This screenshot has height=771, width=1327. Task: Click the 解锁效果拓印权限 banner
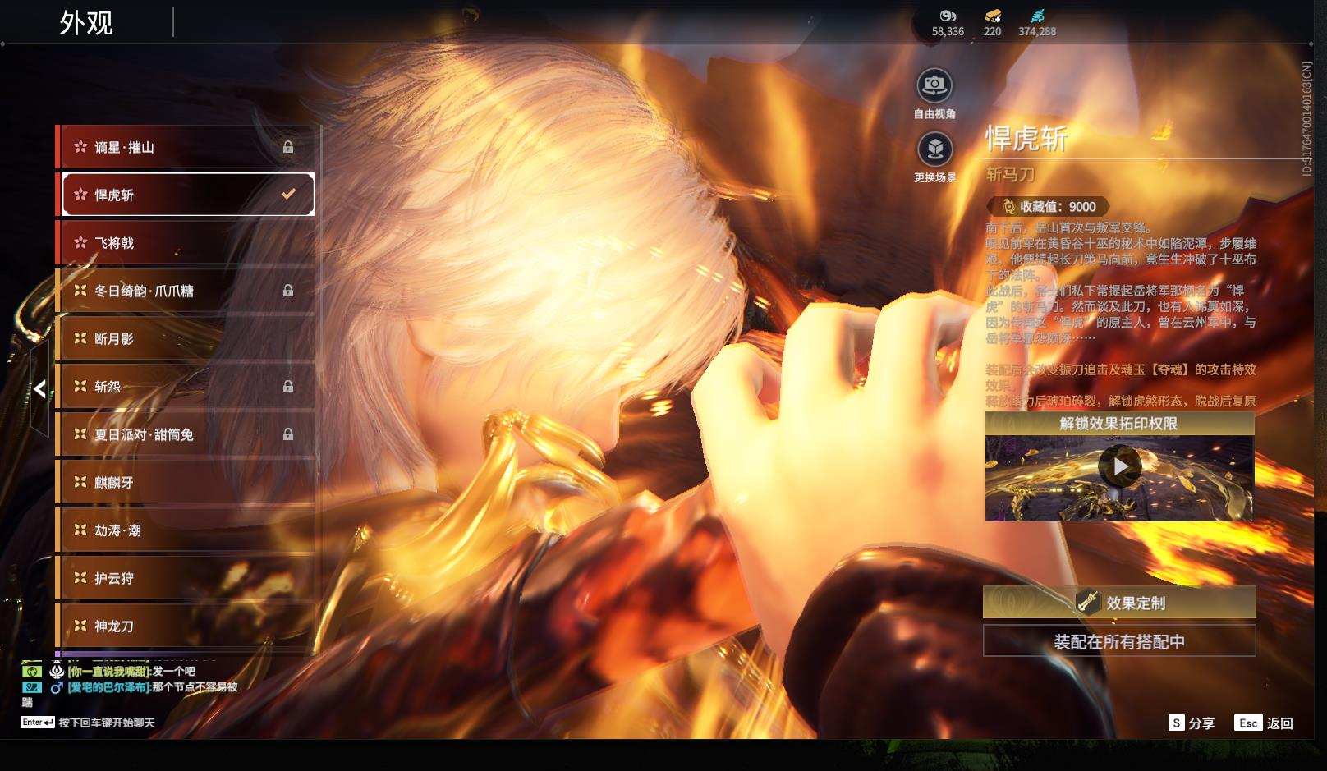[1119, 424]
